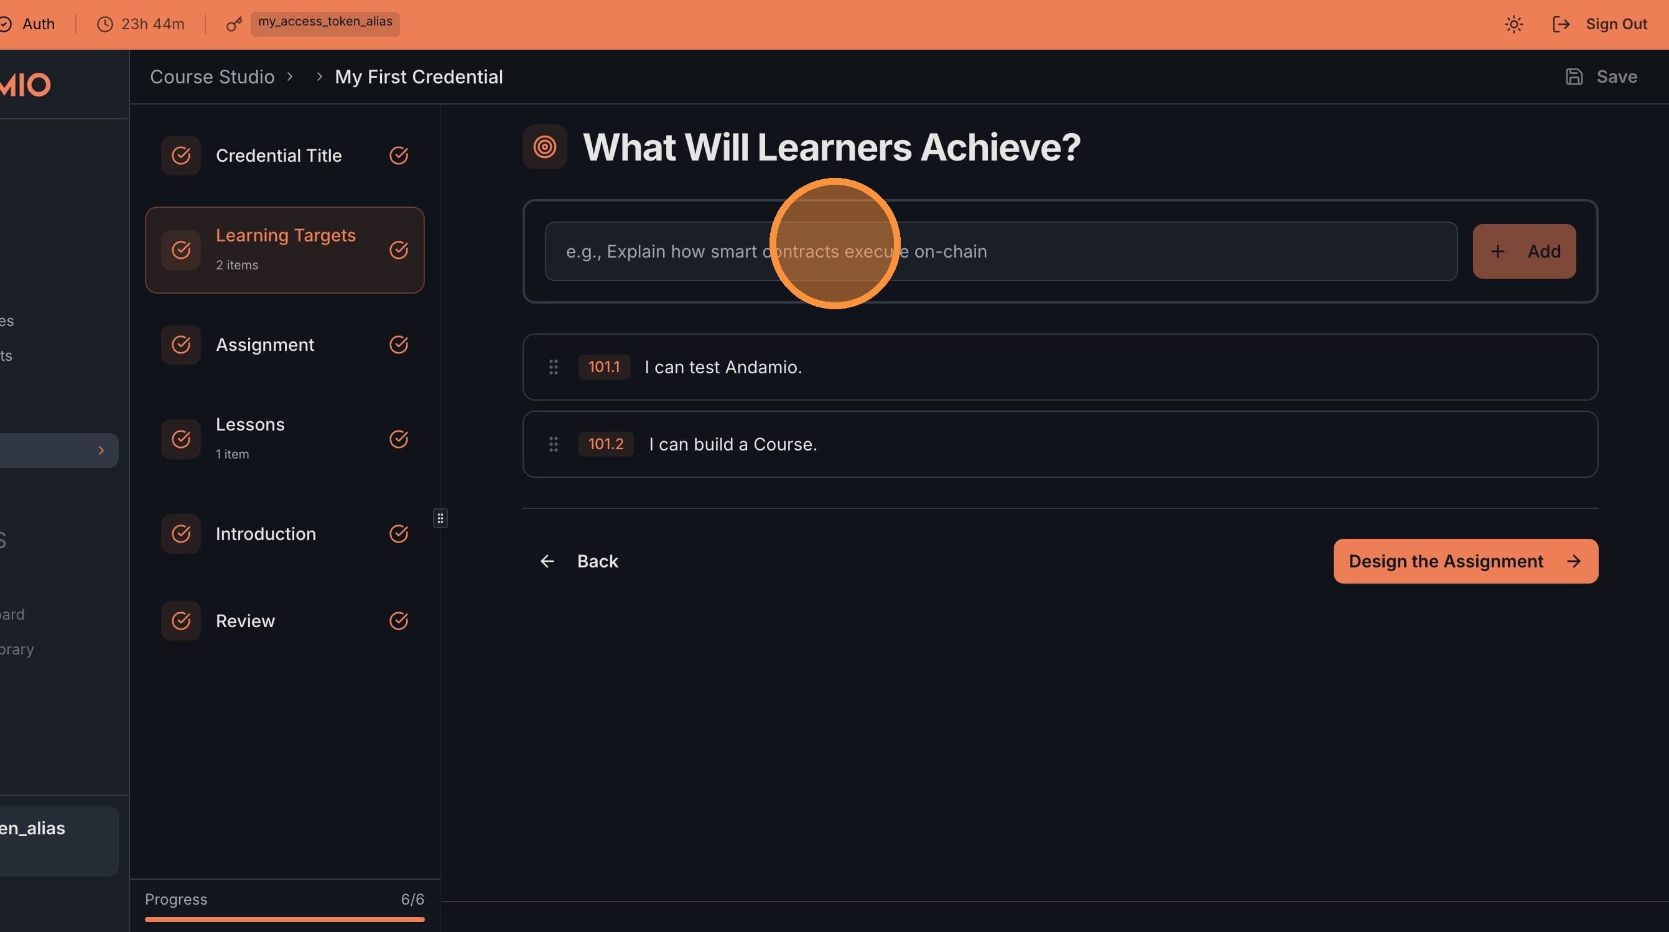
Task: Click the chevron before My First Credential
Action: click(319, 77)
